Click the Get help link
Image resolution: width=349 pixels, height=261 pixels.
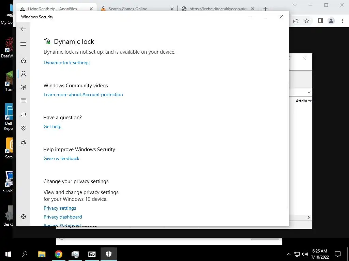(52, 126)
